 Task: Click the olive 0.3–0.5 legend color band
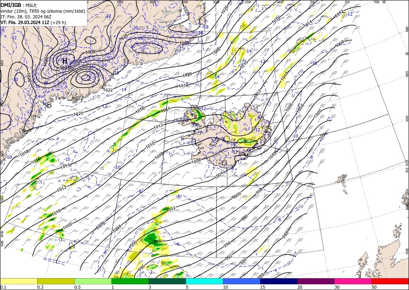tap(56, 281)
